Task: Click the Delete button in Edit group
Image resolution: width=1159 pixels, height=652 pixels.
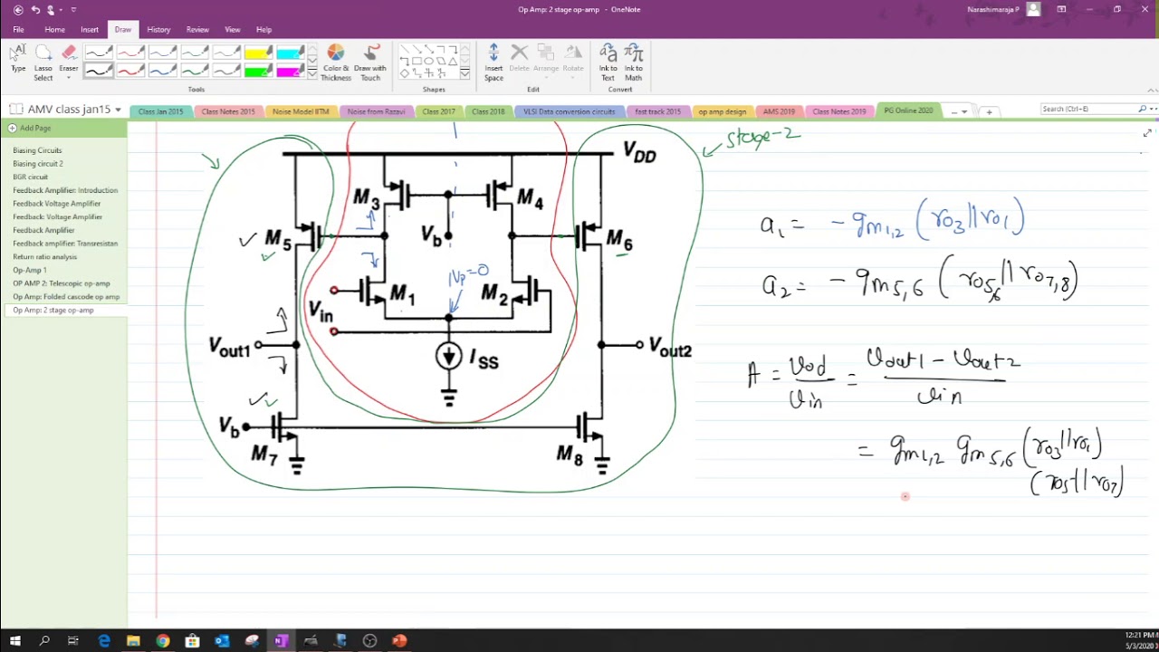Action: pos(519,59)
